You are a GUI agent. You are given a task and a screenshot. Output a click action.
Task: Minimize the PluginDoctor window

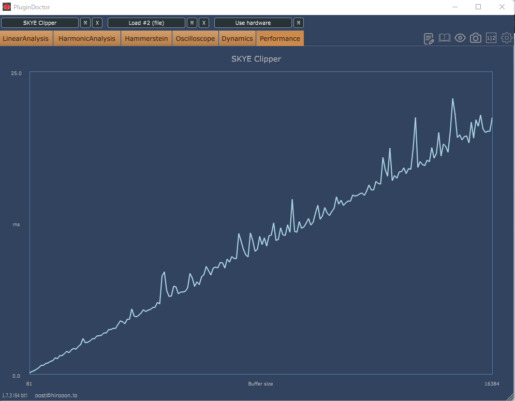[455, 7]
